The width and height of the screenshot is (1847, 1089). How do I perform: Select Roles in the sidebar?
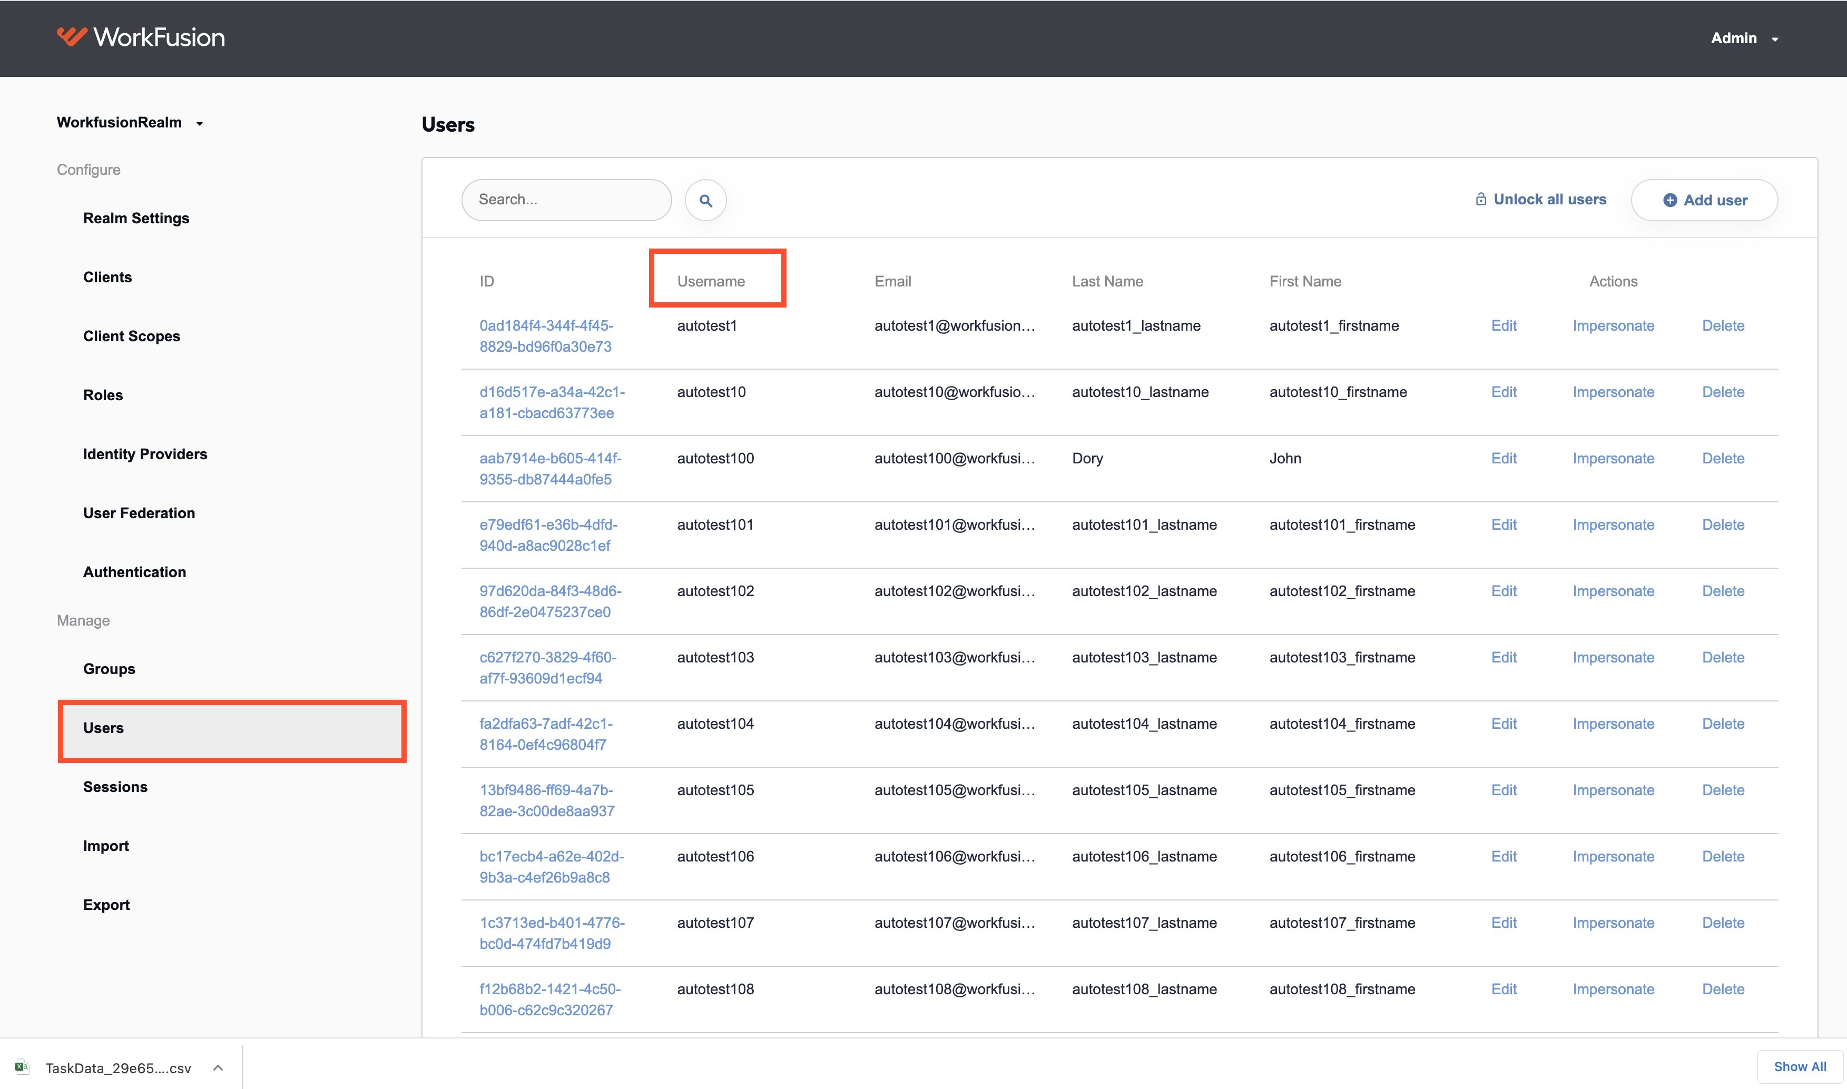103,395
